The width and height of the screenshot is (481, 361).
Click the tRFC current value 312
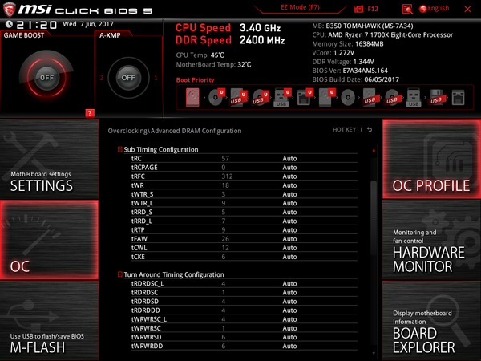pyautogui.click(x=227, y=176)
